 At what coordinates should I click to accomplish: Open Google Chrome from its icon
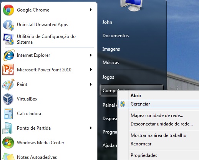click(x=8, y=10)
